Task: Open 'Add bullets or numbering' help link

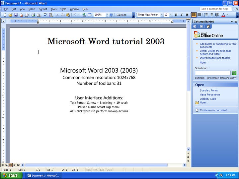Action: 218,45
